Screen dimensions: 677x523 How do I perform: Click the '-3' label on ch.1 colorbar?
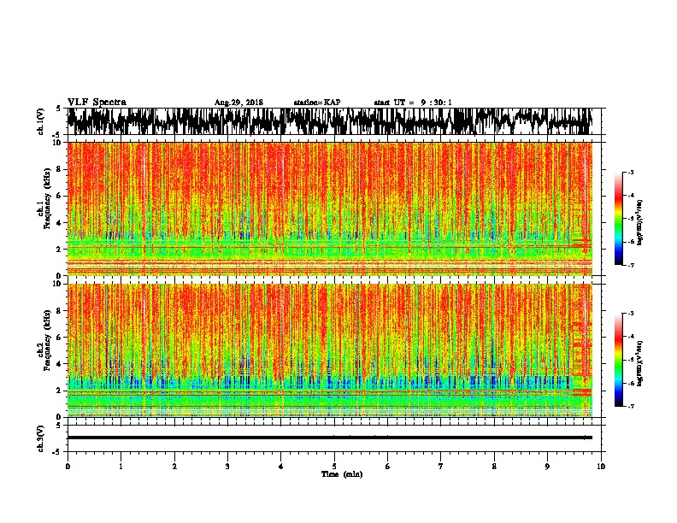pyautogui.click(x=630, y=173)
